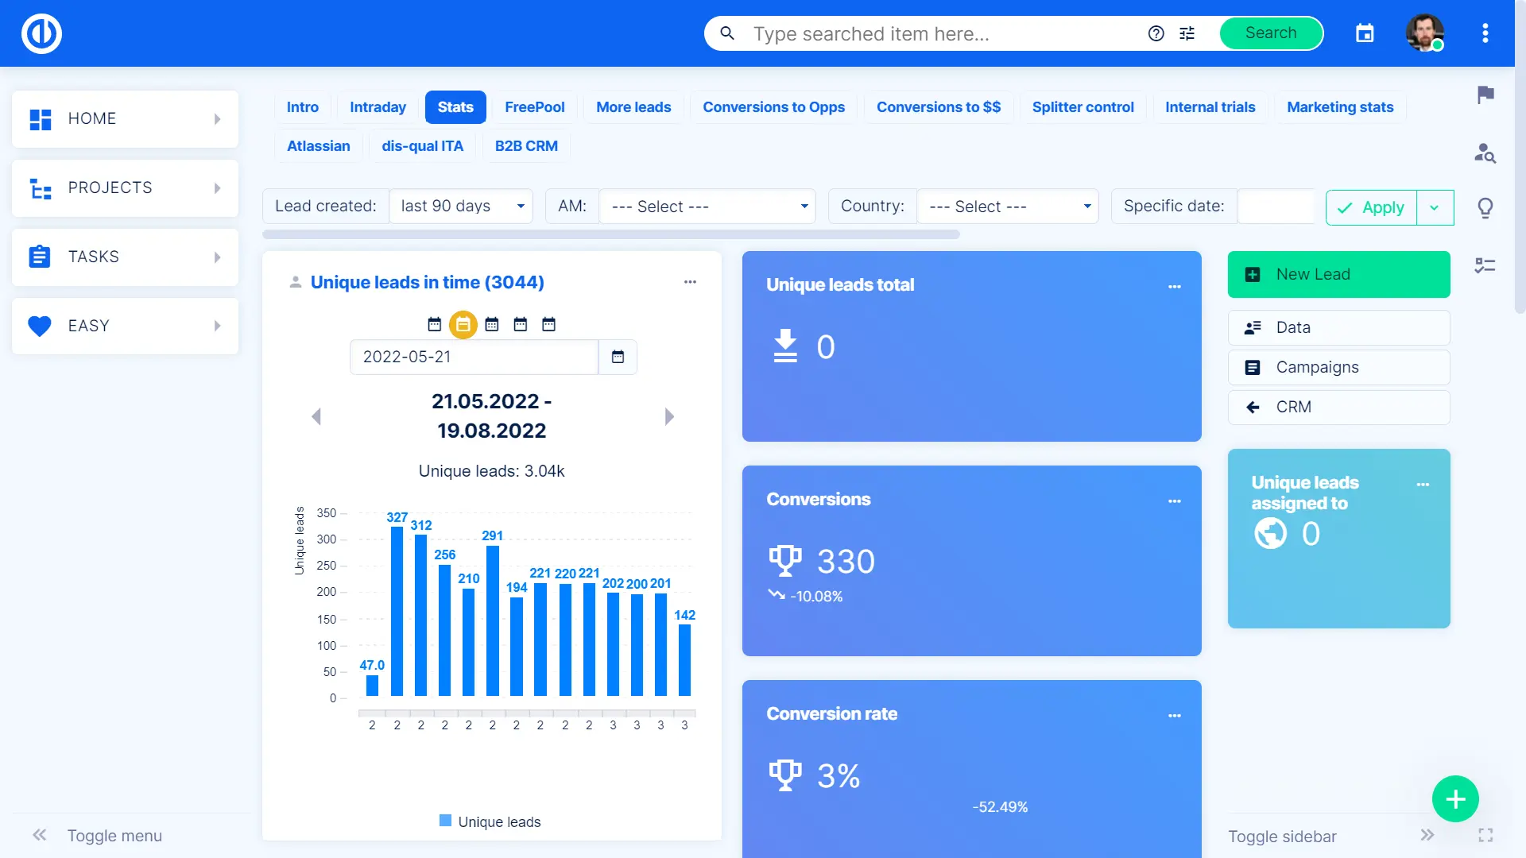Open the checklist icon in right sidebar

[1485, 265]
